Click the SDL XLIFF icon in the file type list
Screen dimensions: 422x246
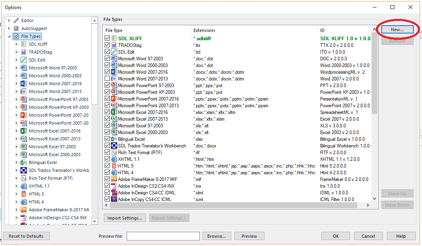tap(114, 39)
